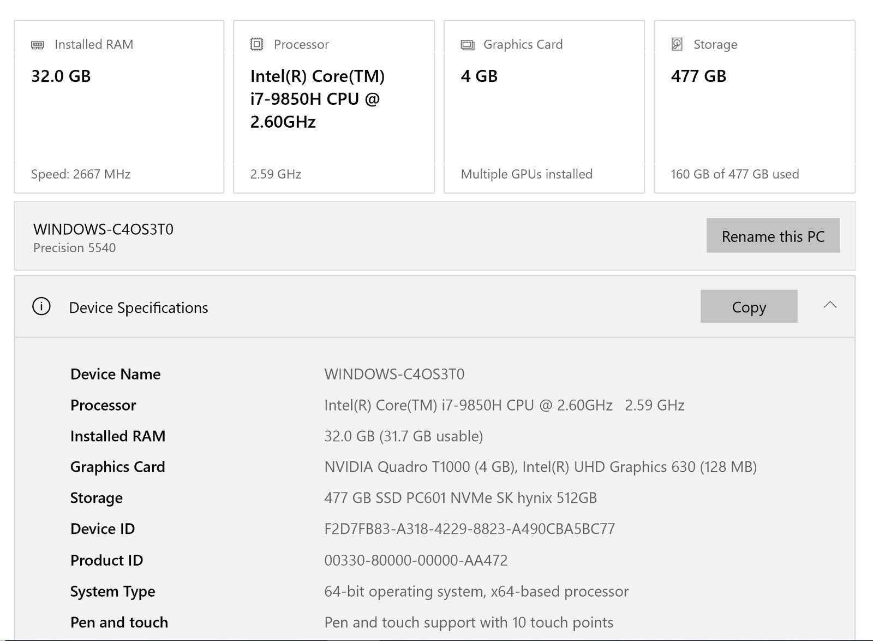The height and width of the screenshot is (641, 873).
Task: Select the SK hynix 512GB storage value
Action: [x=461, y=498]
